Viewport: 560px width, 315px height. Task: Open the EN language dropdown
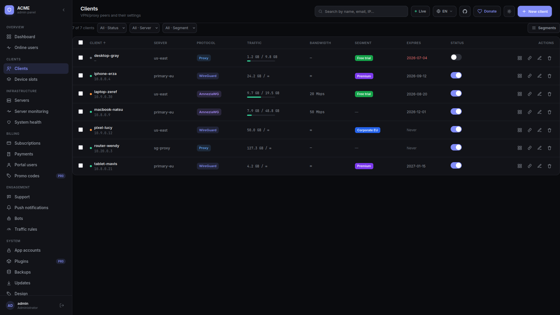click(444, 11)
